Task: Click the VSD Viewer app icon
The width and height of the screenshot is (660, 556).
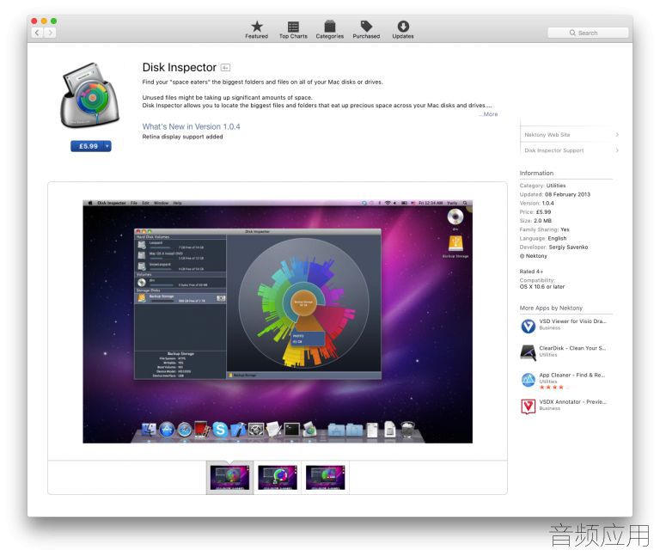Action: pyautogui.click(x=528, y=326)
